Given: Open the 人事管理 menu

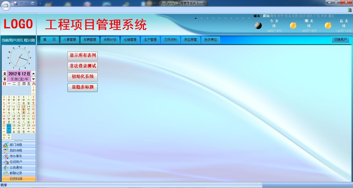Looking at the screenshot, I should (70, 40).
